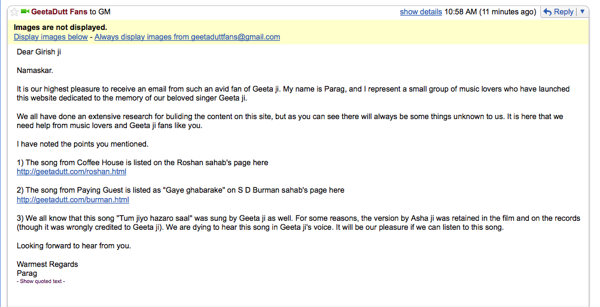Always display images from geetaduttfans@gmail.com

(x=187, y=37)
